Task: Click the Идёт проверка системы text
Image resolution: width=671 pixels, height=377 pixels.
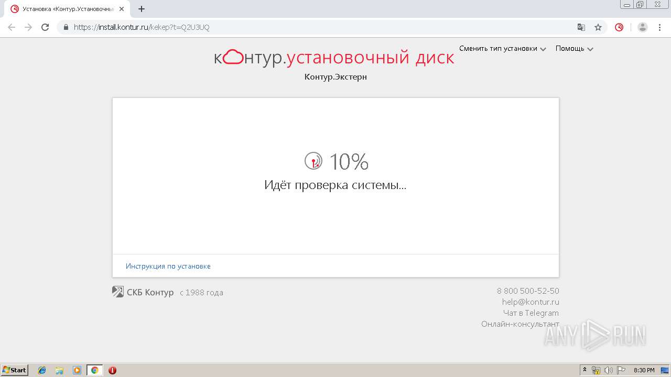Action: point(335,185)
